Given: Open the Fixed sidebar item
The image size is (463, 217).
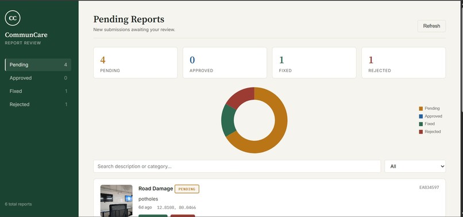Looking at the screenshot, I should [x=38, y=91].
